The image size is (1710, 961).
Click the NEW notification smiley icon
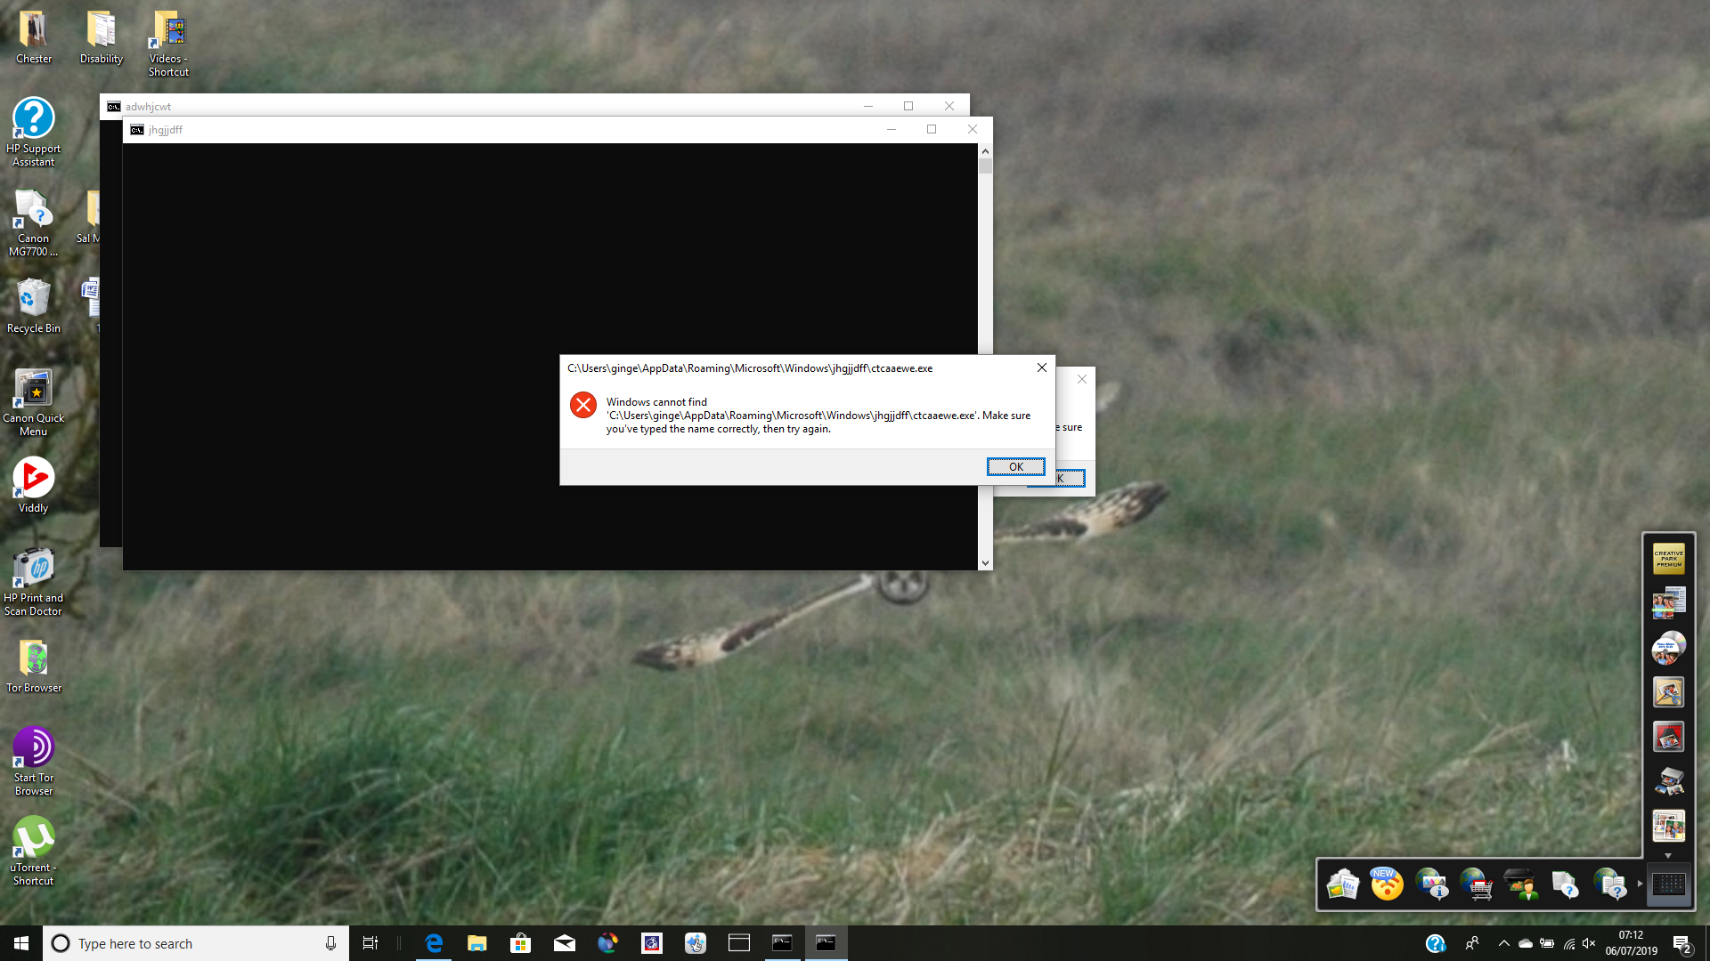(x=1387, y=884)
